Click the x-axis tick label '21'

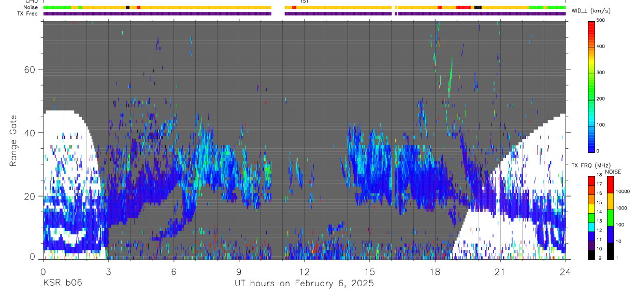(x=500, y=271)
